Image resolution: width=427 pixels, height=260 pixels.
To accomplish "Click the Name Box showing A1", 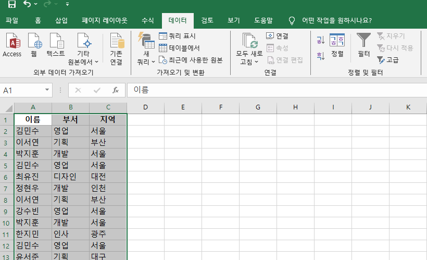I will [22, 90].
